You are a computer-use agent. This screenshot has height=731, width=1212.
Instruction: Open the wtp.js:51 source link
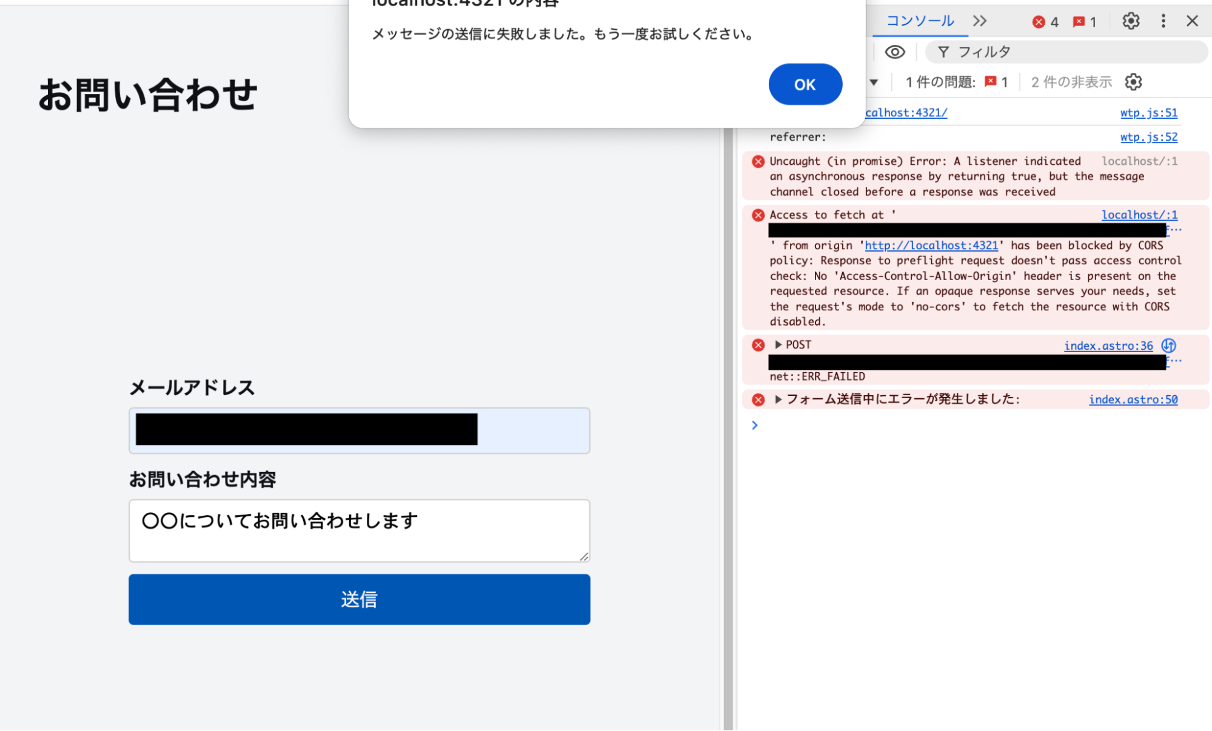[x=1148, y=113]
